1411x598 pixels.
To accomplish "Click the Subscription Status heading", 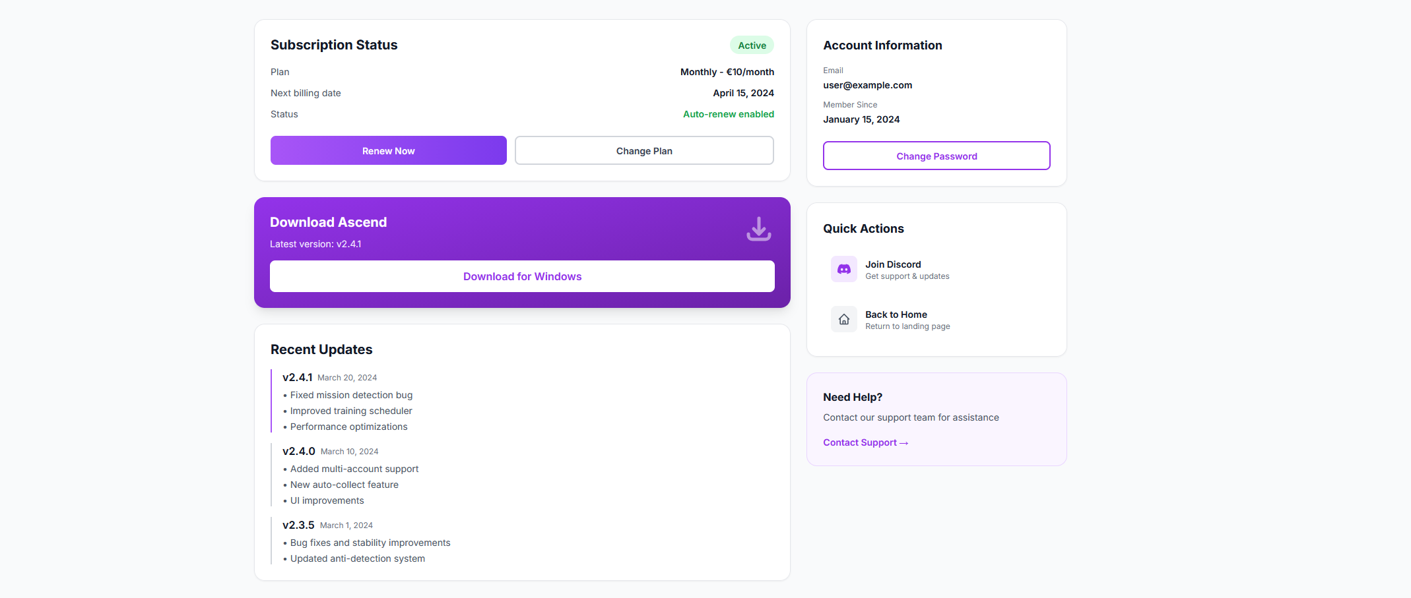I will point(334,45).
